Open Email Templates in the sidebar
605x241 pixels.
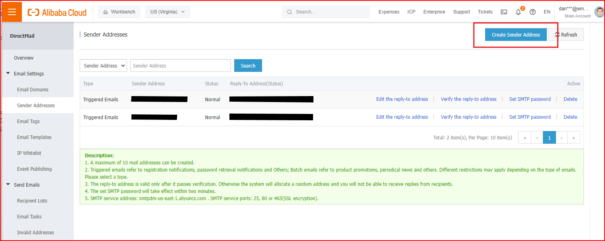[34, 137]
